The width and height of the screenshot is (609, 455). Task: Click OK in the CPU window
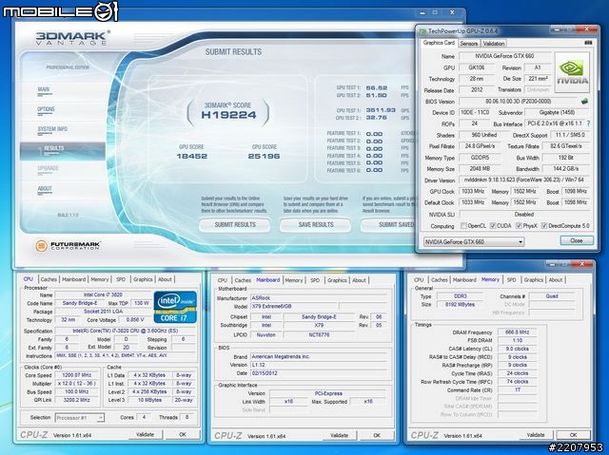[183, 434]
